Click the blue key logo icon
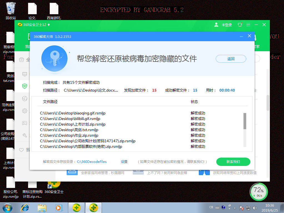The height and width of the screenshot is (213, 284). [x=54, y=59]
